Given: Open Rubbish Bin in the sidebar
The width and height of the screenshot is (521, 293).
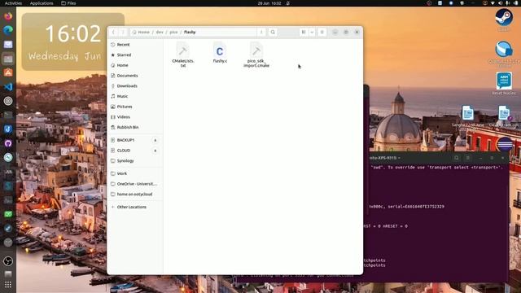Looking at the screenshot, I should 136,127.
